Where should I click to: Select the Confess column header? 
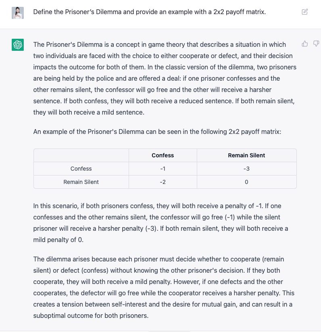(x=163, y=155)
